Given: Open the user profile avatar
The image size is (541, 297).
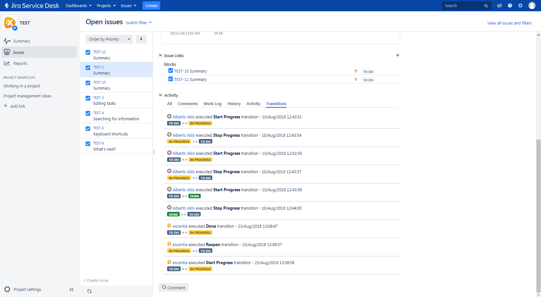Looking at the screenshot, I should [x=532, y=5].
